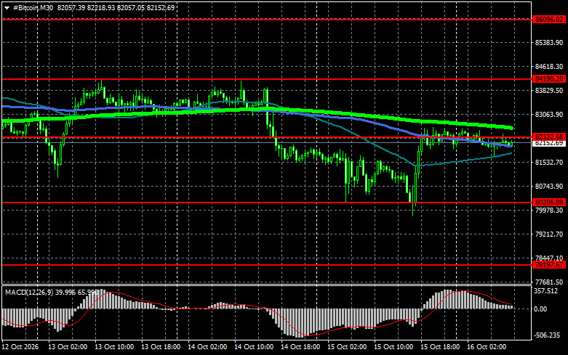
Task: Click the current price label 82152.69
Action: [x=549, y=143]
